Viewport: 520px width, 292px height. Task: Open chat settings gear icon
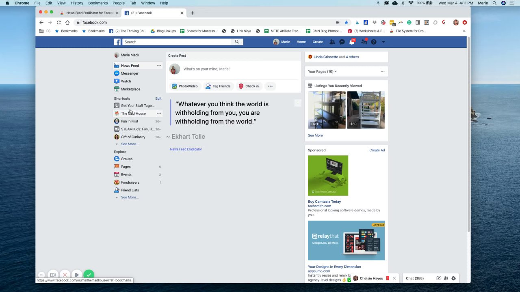[453, 278]
